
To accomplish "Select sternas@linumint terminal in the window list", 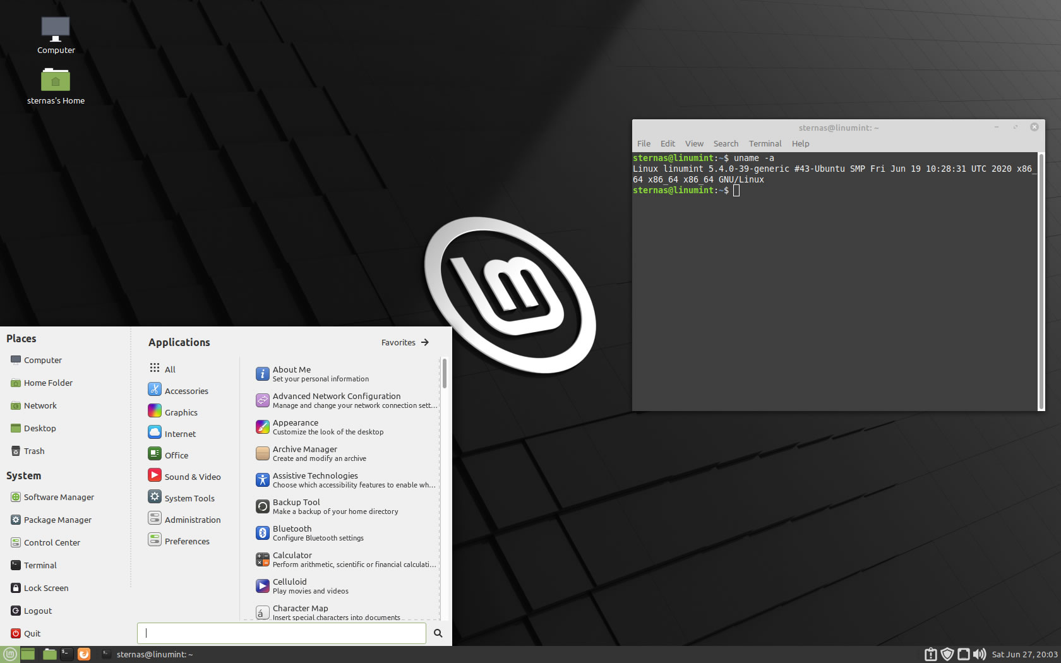I will [x=147, y=654].
